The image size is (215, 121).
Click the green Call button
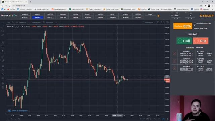[x=184, y=41]
